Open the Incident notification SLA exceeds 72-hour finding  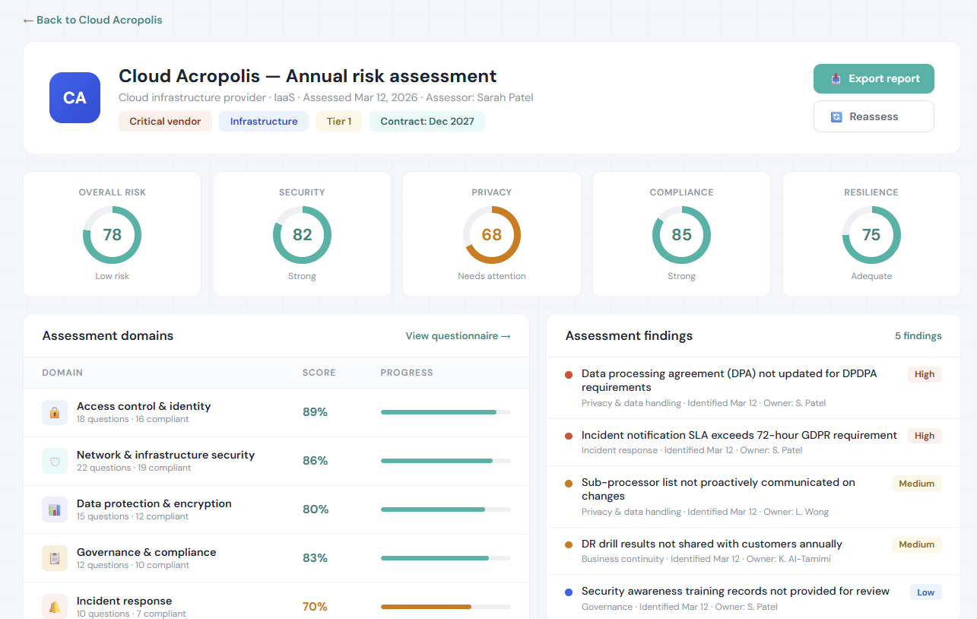coord(753,443)
